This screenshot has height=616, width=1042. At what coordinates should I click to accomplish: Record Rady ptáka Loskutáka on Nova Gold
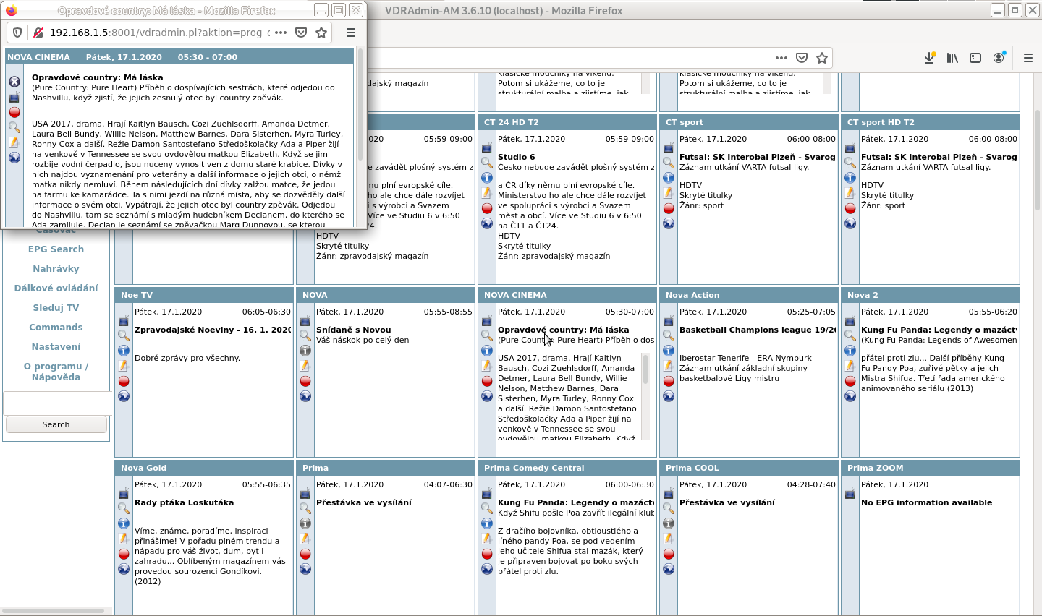[124, 554]
